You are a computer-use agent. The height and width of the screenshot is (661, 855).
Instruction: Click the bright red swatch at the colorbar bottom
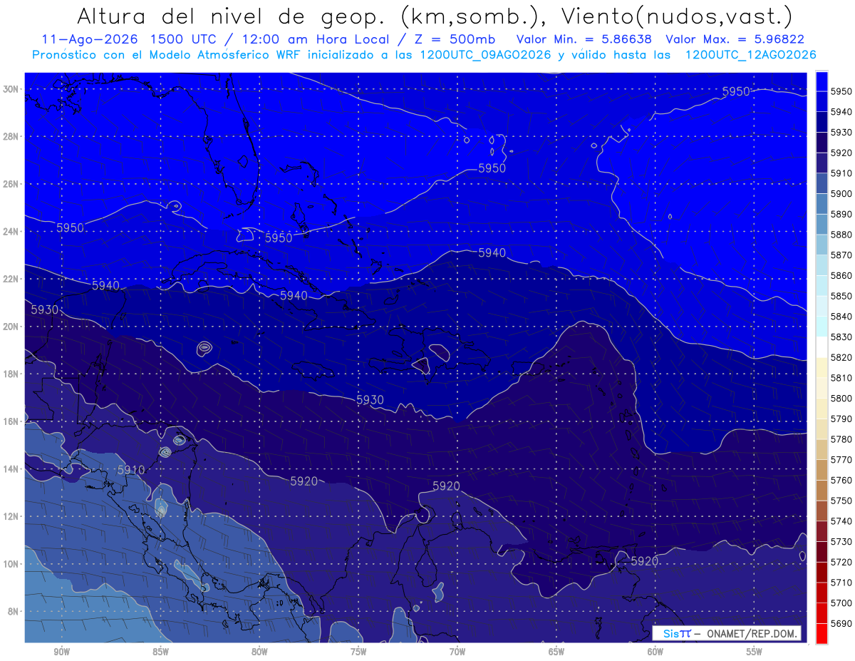(822, 633)
